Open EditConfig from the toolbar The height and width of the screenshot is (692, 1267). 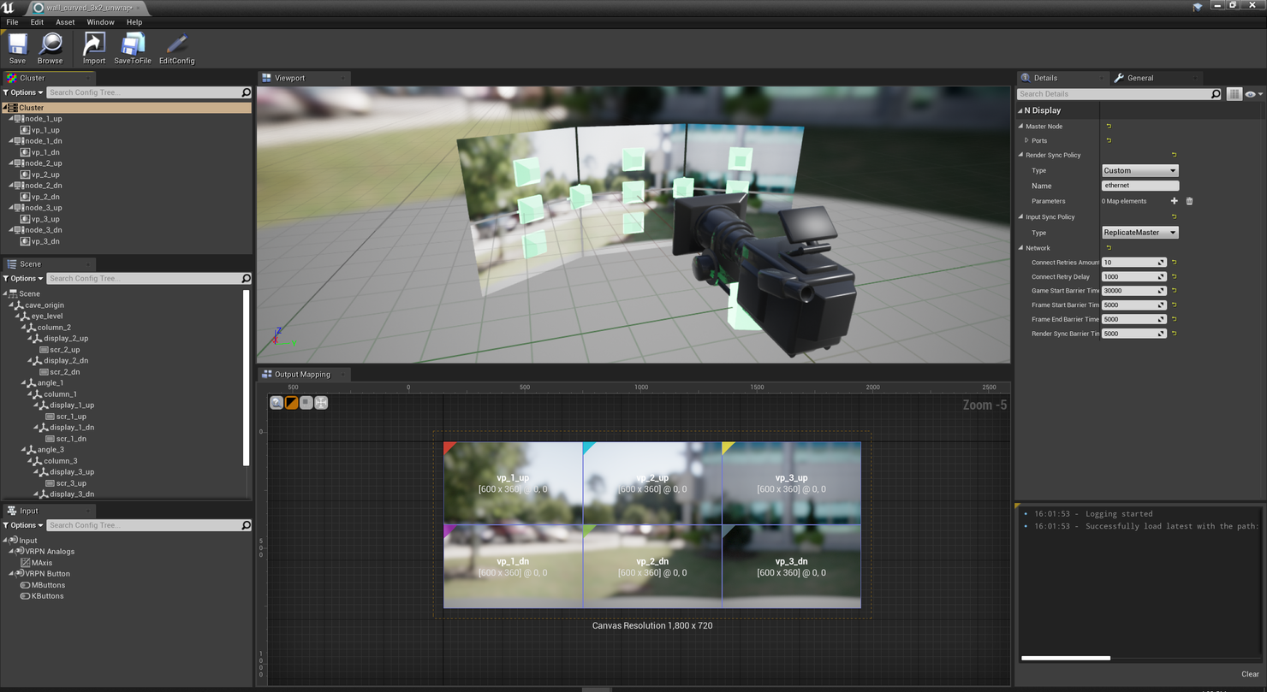(x=176, y=46)
